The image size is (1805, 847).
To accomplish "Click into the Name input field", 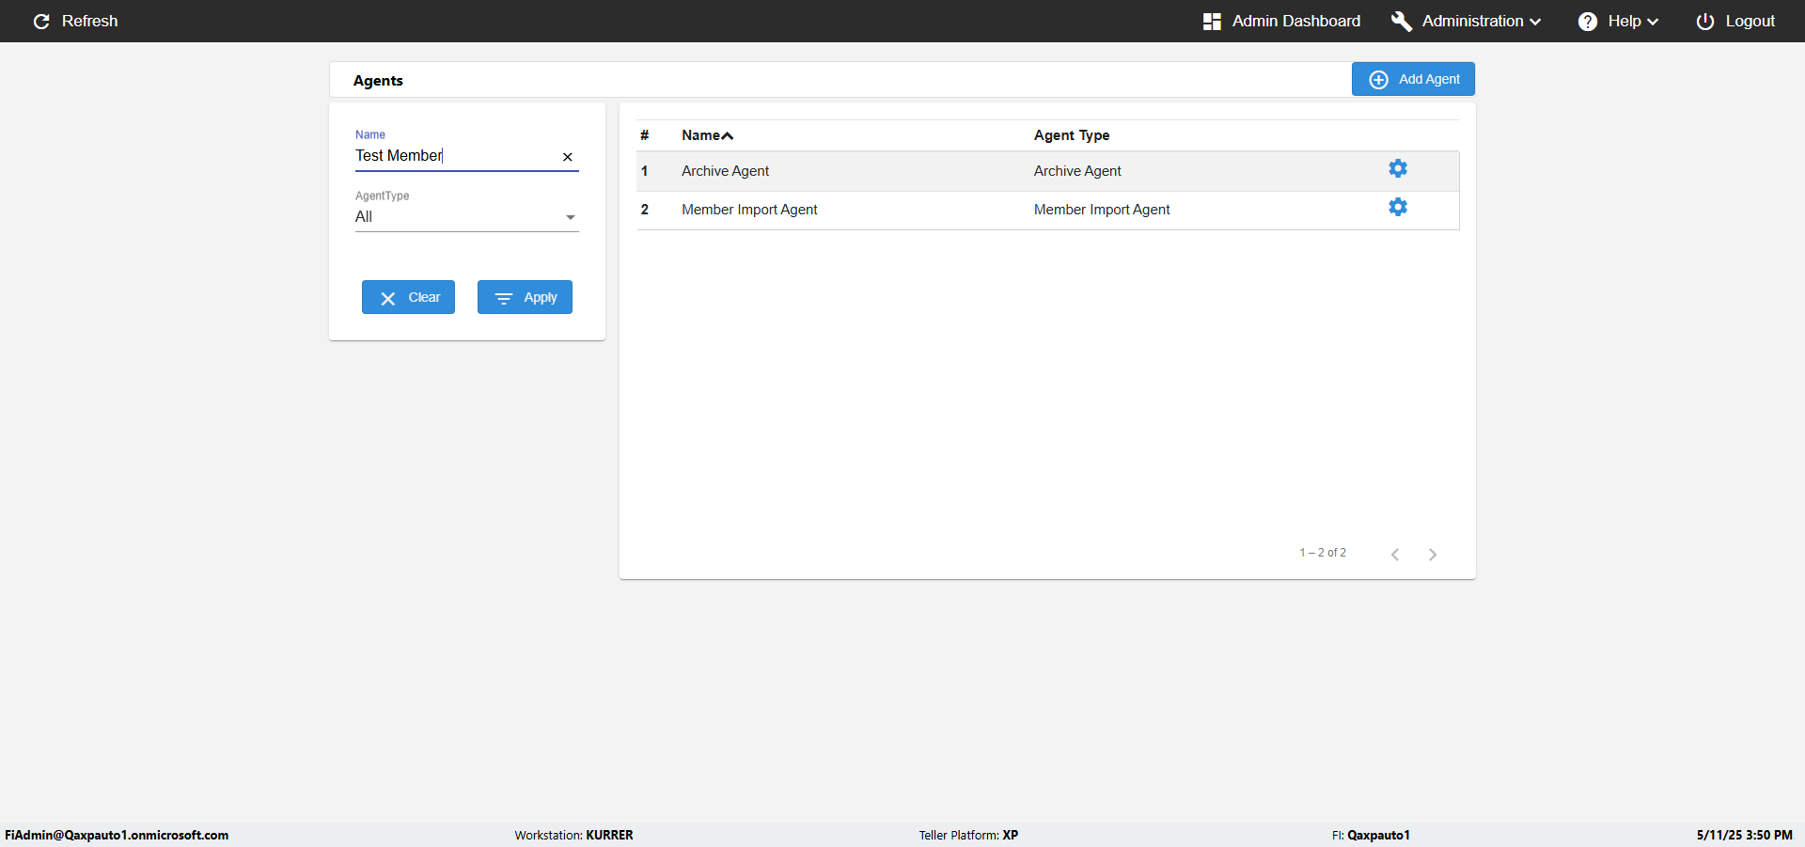I will coord(455,156).
